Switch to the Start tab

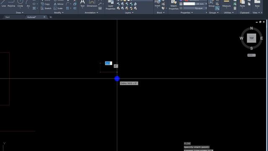click(8, 17)
